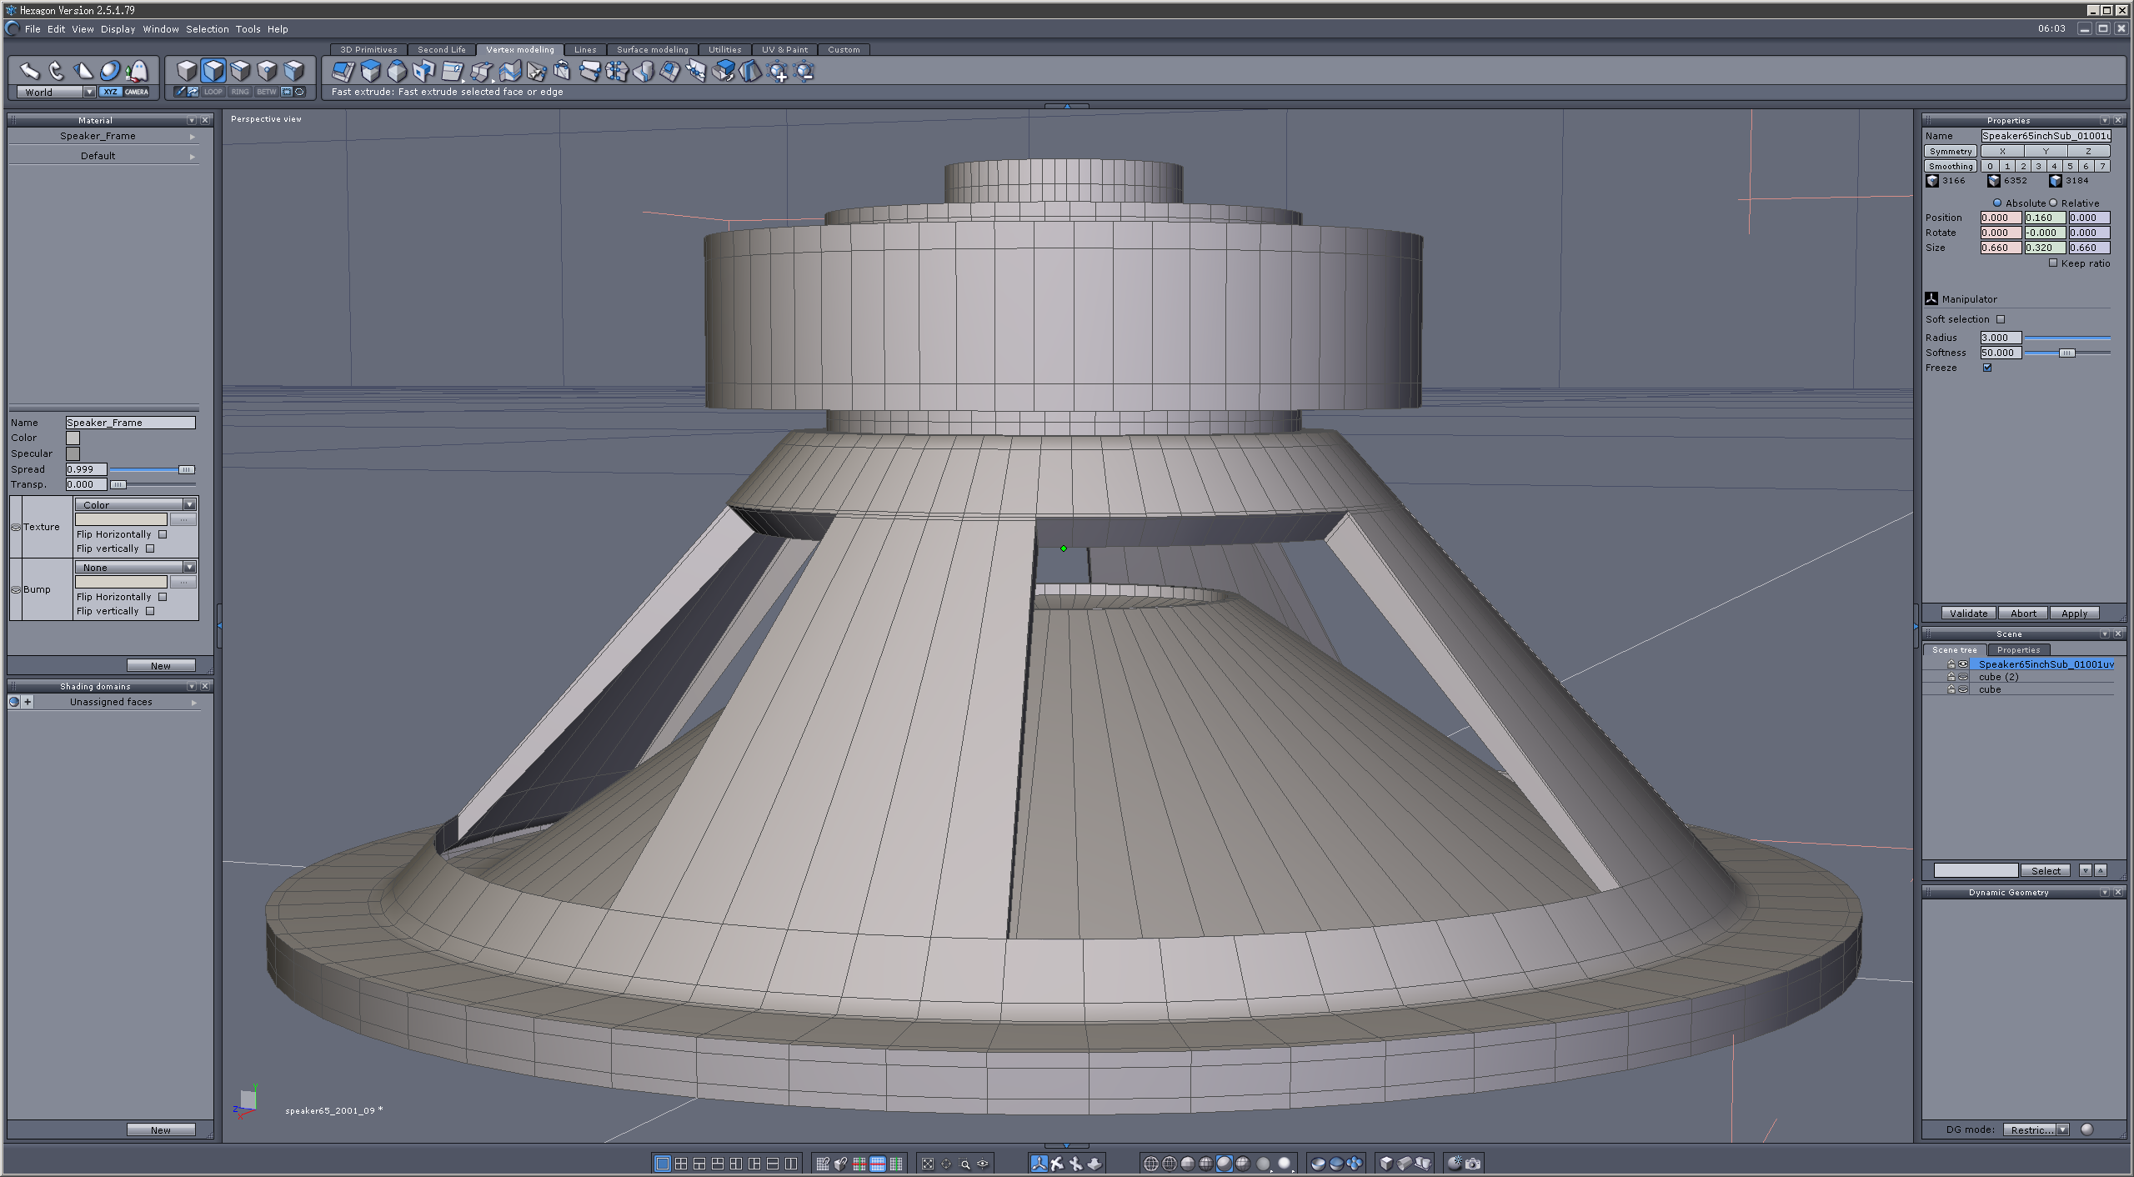Enable Soft selection checkbox
This screenshot has height=1177, width=2134.
point(2001,319)
